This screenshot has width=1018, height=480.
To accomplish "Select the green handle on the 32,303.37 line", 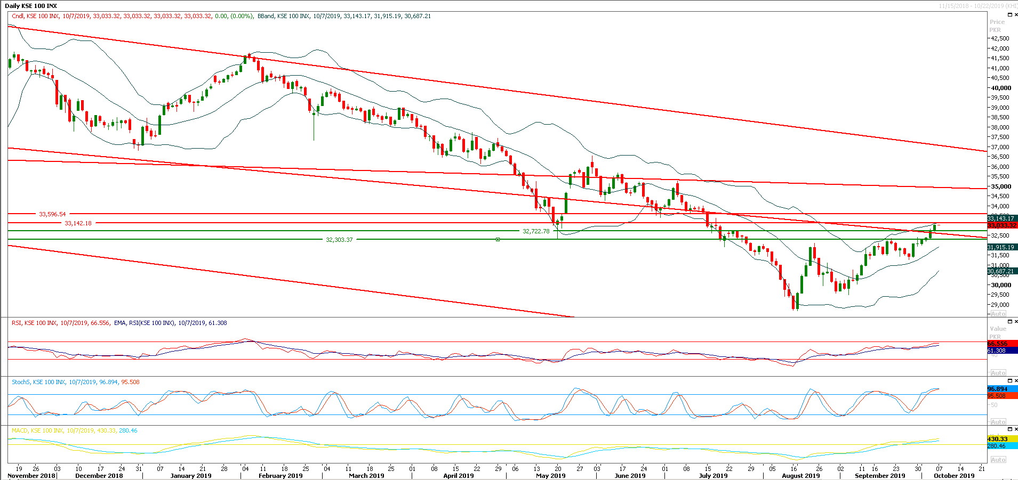I will [498, 240].
